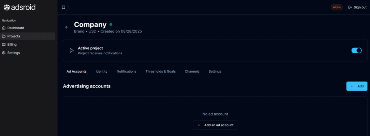The image size is (370, 136).
Task: Click the Sign out link
Action: [x=357, y=7]
